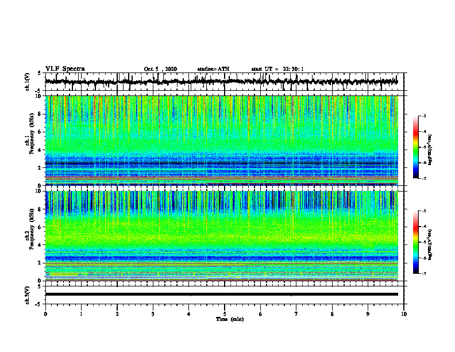Select the ch.1 Frequency (kHz) axis label

(30, 133)
